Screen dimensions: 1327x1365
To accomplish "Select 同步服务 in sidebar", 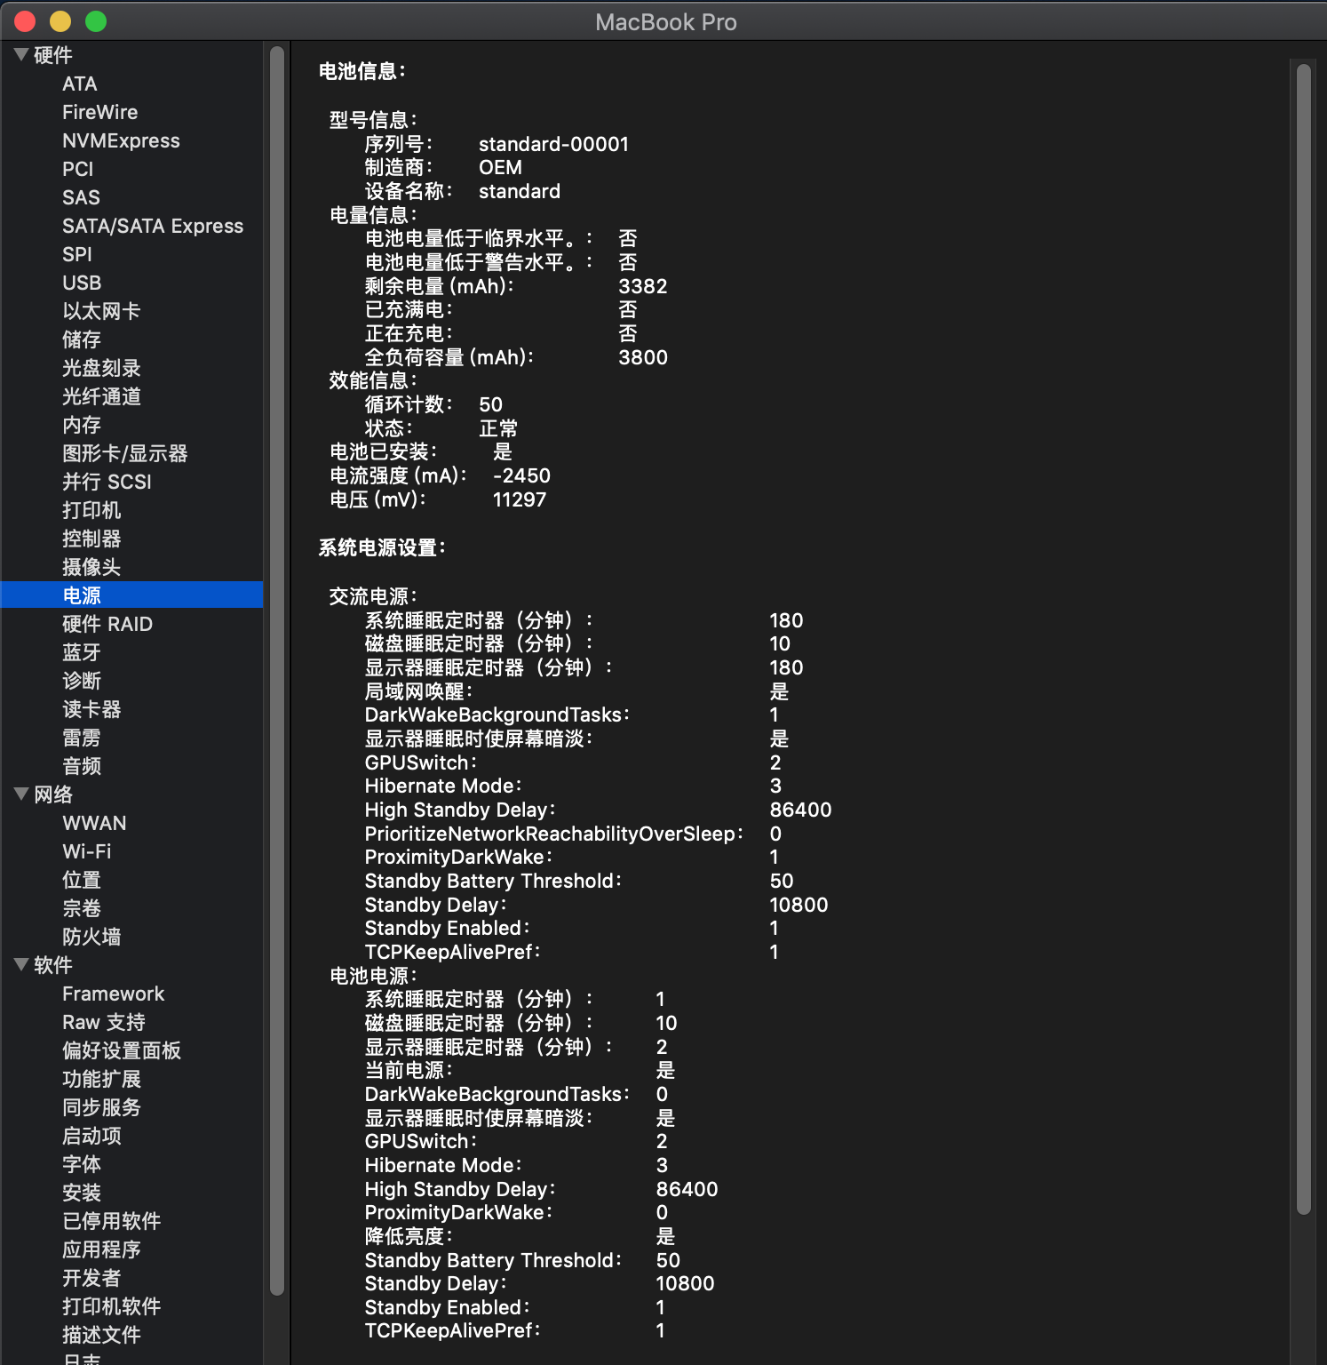I will click(101, 1107).
